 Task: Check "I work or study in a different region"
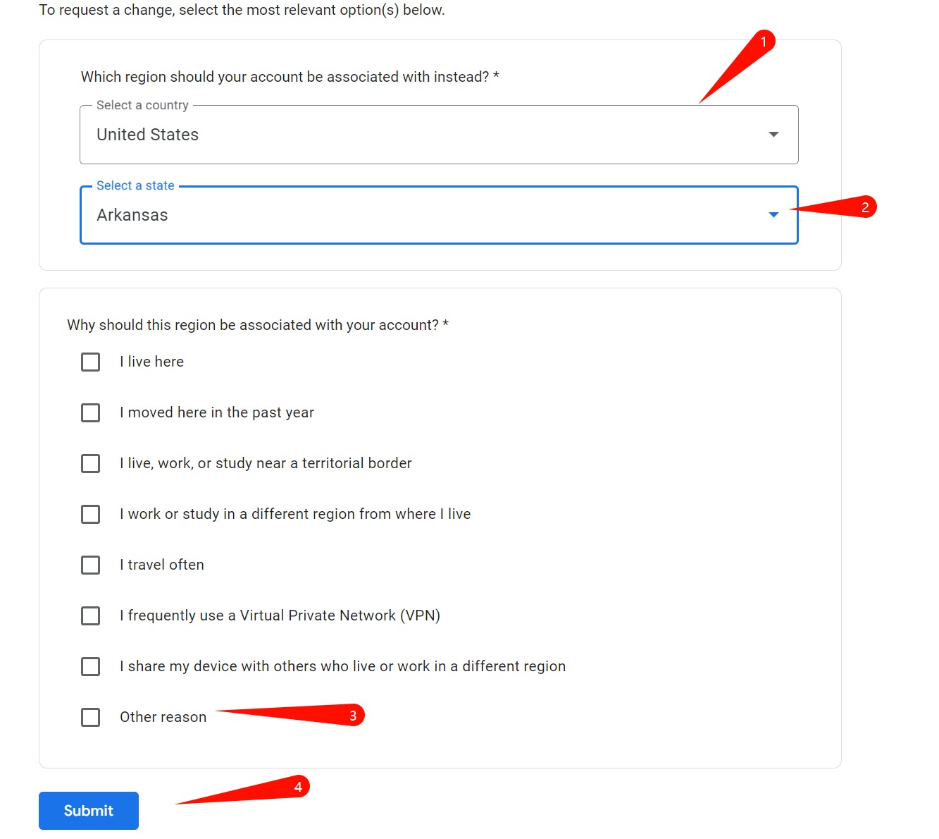click(91, 514)
